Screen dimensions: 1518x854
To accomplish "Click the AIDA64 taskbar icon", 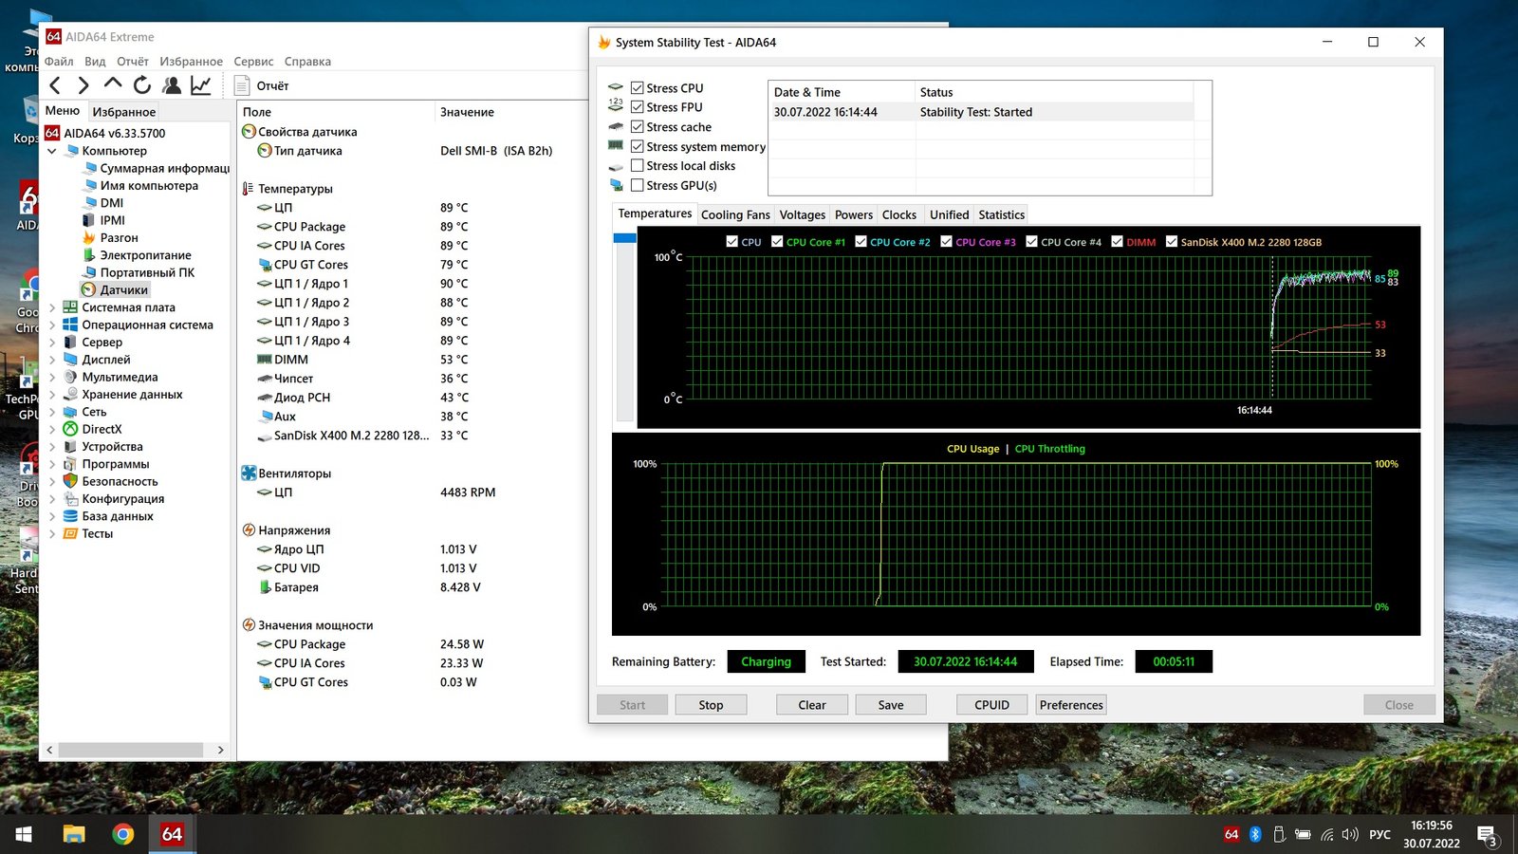I will coord(172,834).
